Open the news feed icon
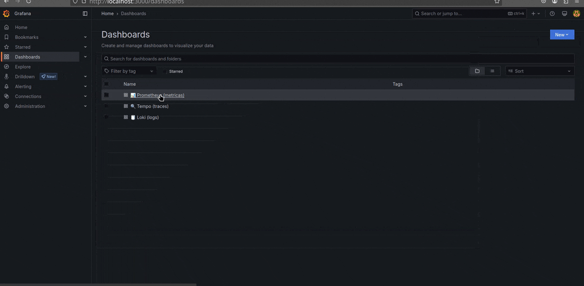584x286 pixels. point(564,14)
